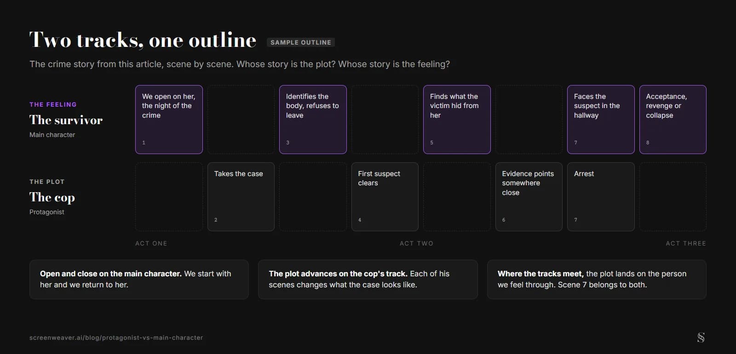Screen dimensions: 736x354
Task: Select the "Takes the case" scene card
Action: [241, 197]
